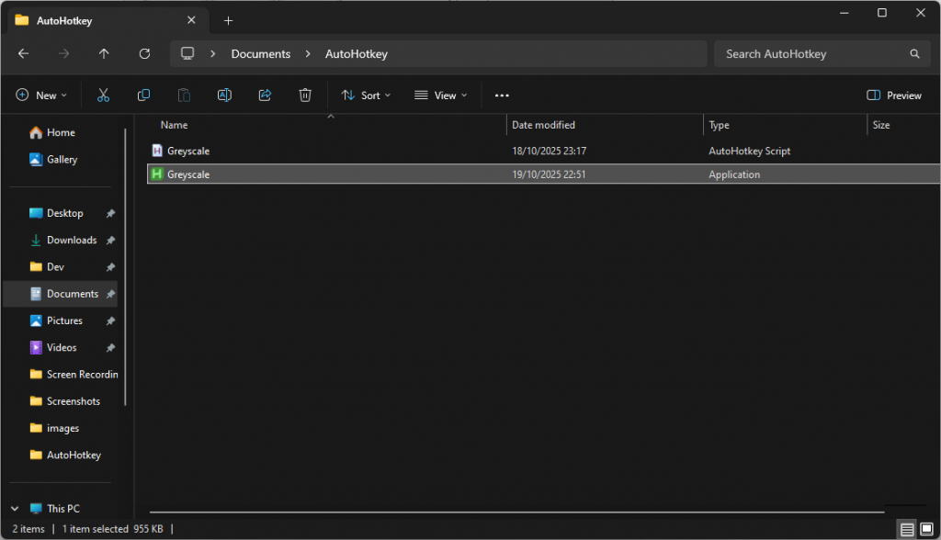Delete the selected Greyscale application
Image resolution: width=941 pixels, height=540 pixels.
click(305, 95)
